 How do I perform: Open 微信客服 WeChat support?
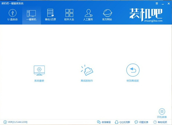pyautogui.click(x=104, y=122)
